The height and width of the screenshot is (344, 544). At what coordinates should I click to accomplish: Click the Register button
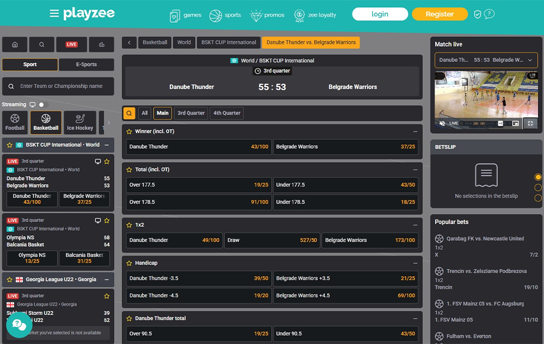tap(440, 14)
